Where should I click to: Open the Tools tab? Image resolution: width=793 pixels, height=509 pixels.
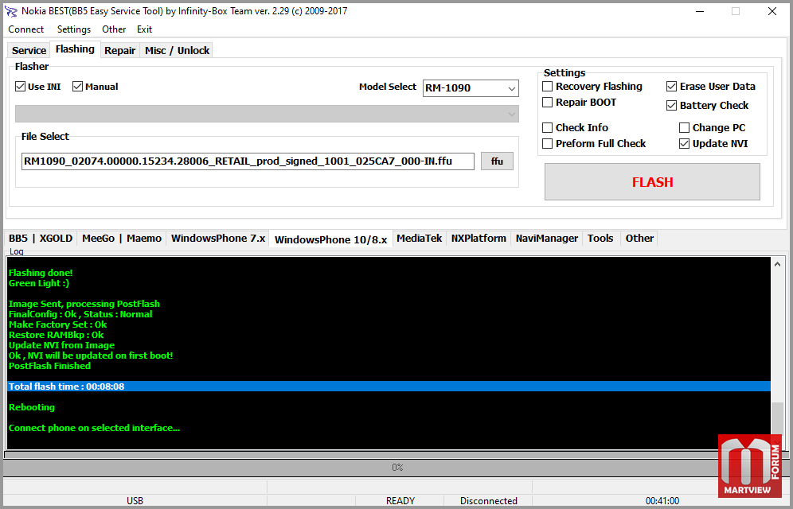tap(600, 239)
